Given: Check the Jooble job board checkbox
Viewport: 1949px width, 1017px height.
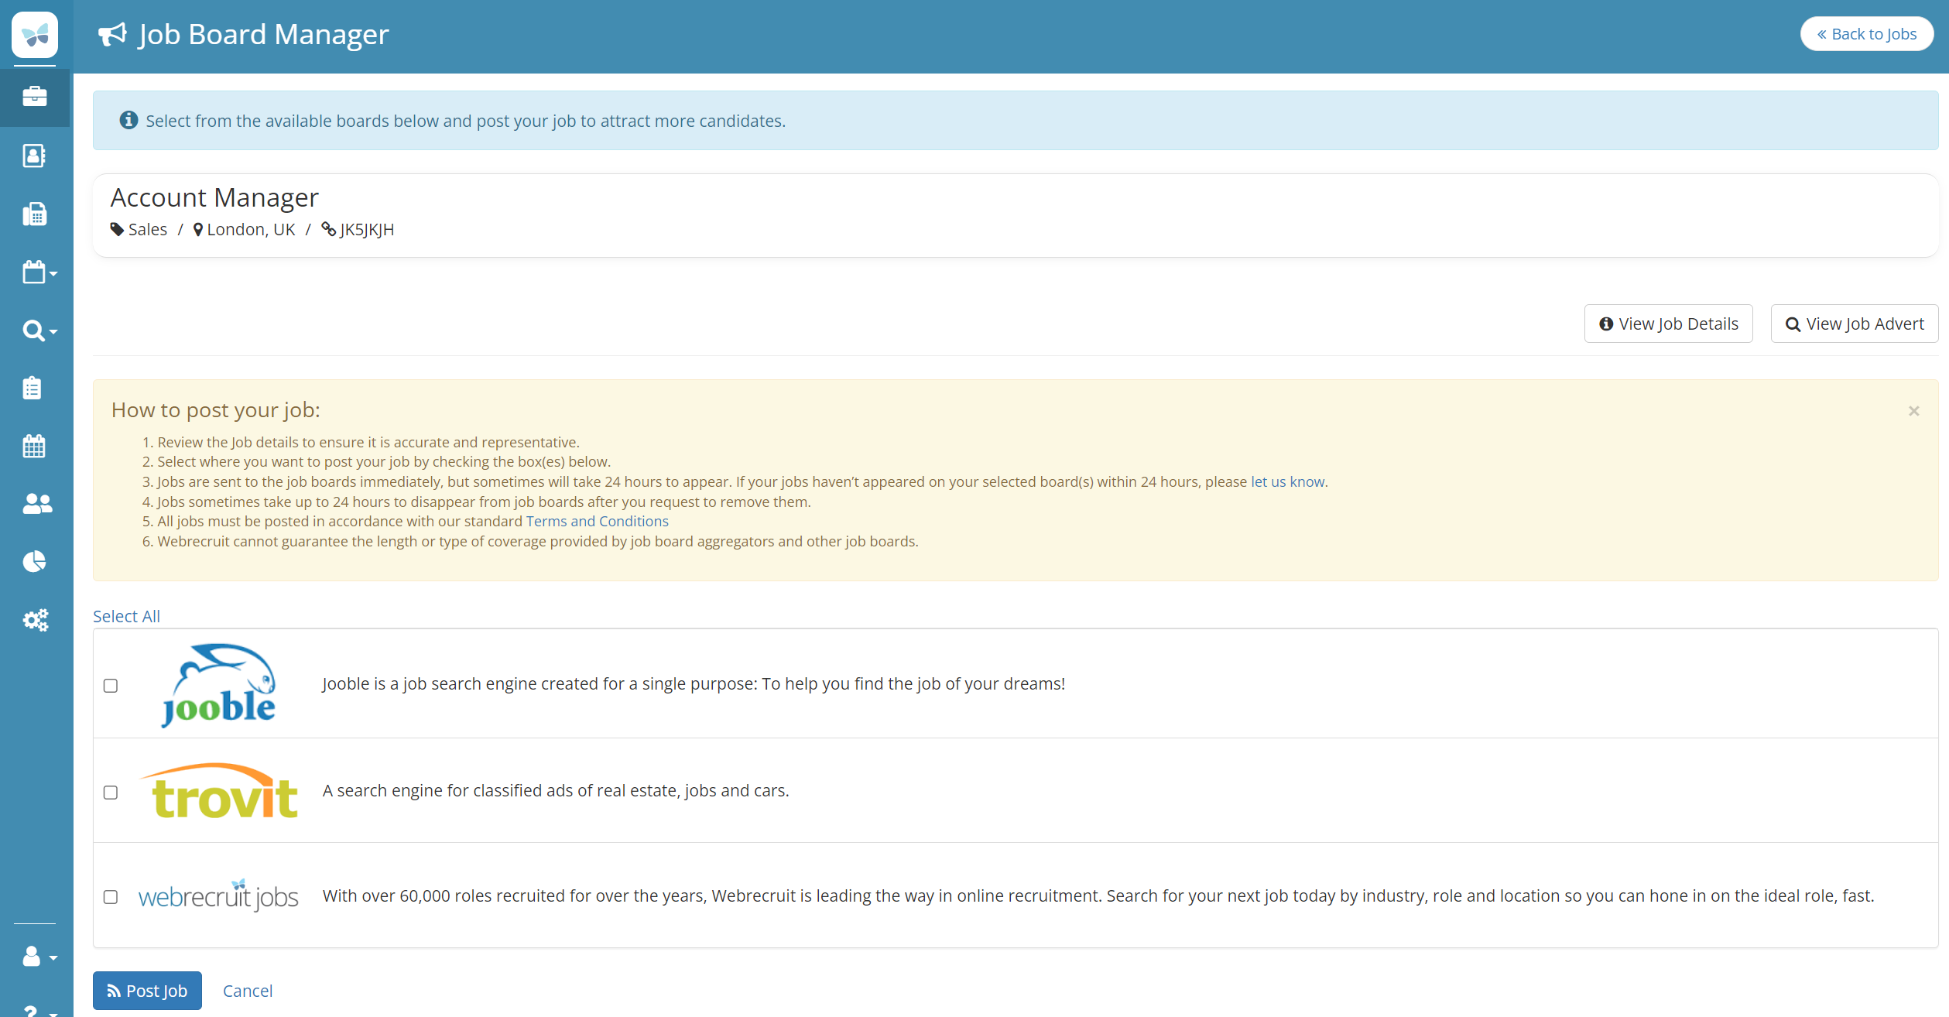Looking at the screenshot, I should (x=111, y=686).
